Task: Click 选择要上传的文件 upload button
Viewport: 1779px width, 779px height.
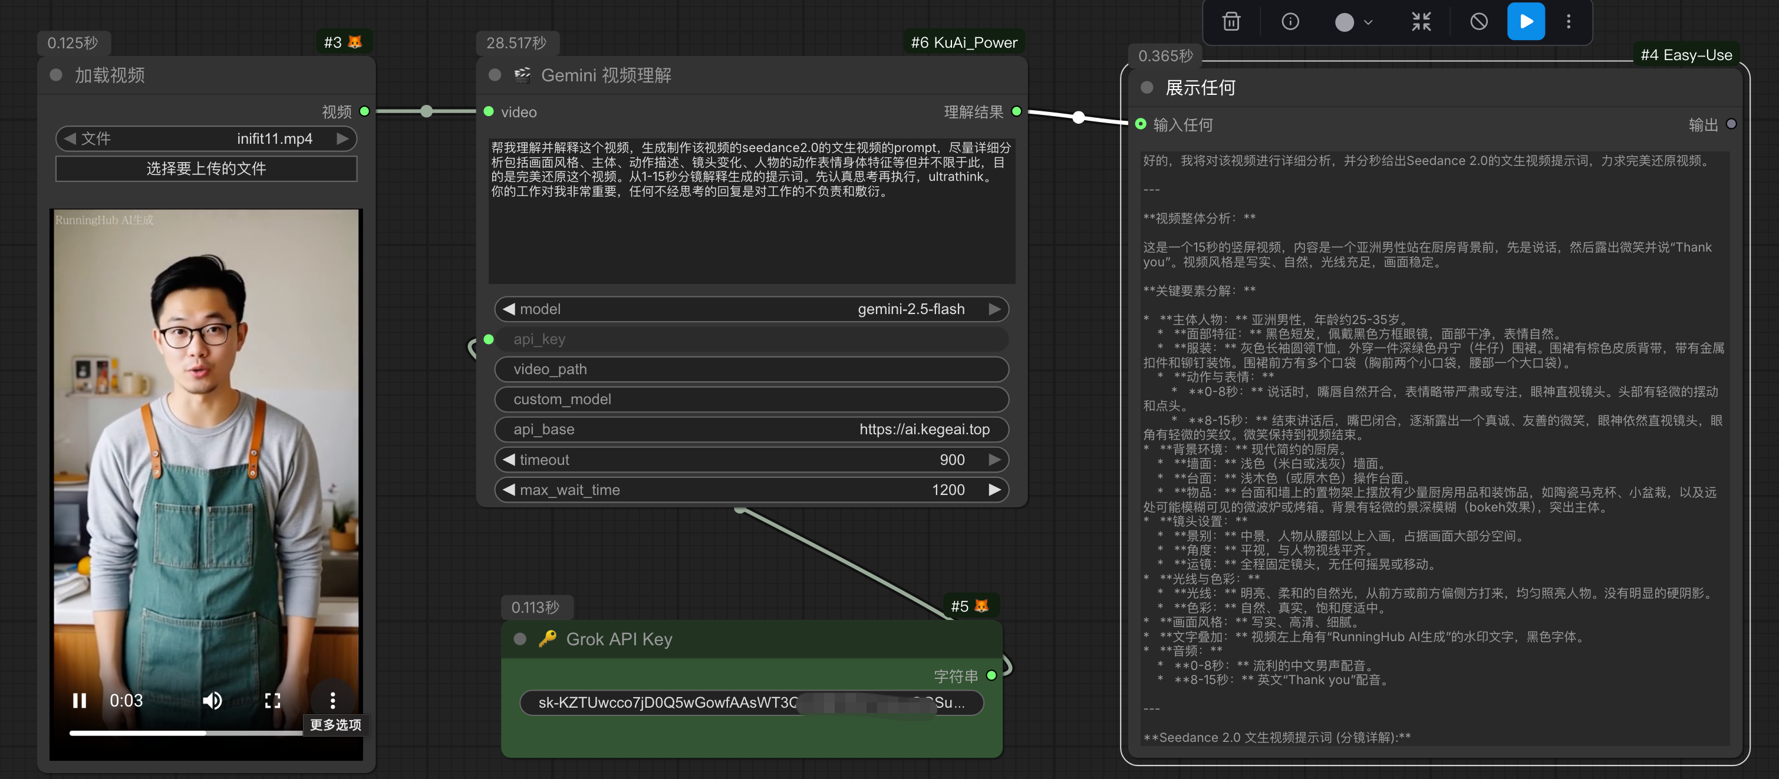Action: [206, 169]
